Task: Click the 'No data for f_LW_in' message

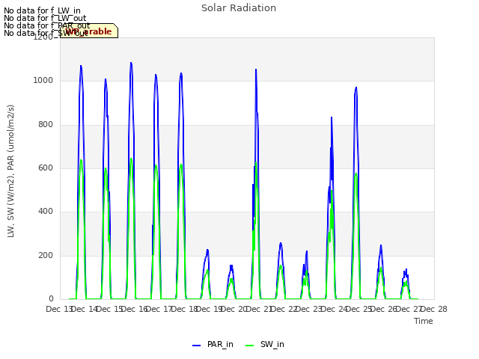Action: pyautogui.click(x=42, y=11)
